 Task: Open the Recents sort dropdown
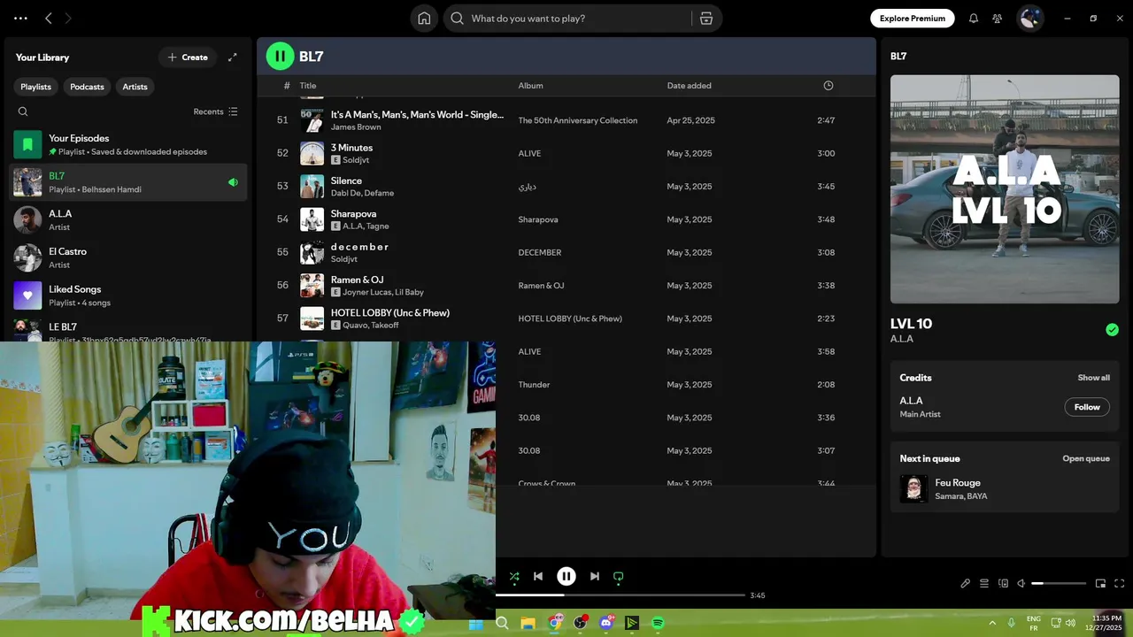pyautogui.click(x=215, y=111)
